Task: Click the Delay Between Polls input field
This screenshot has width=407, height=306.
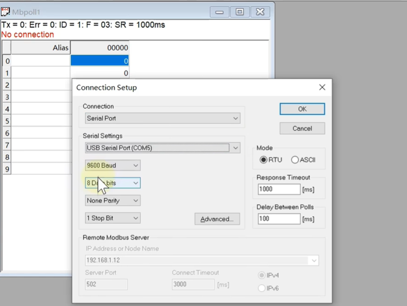Action: coord(279,219)
